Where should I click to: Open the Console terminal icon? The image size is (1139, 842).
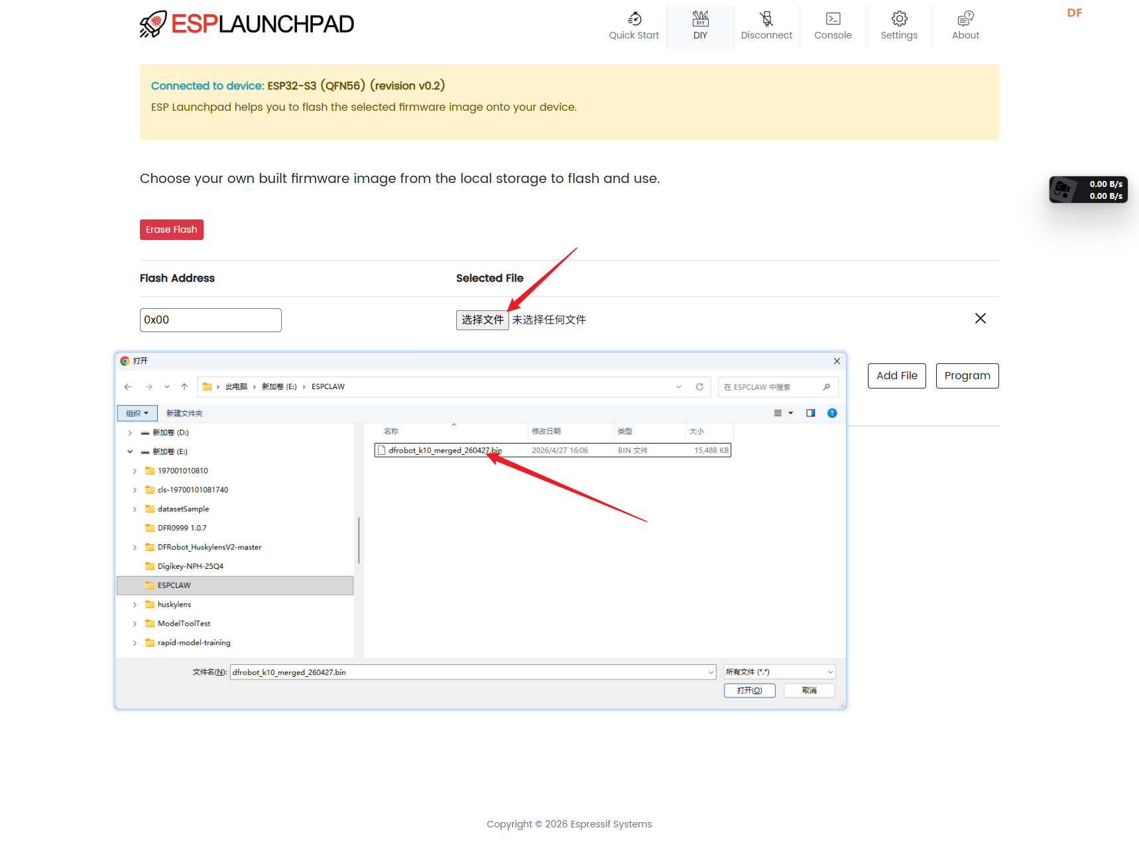833,19
